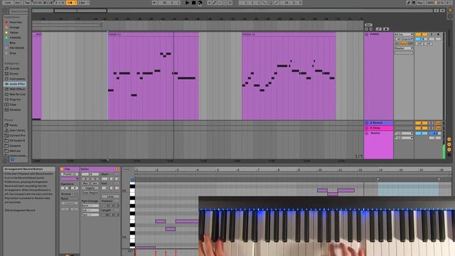Set PIANO track monitoring to Auto
The image size is (455, 256).
click(x=404, y=43)
